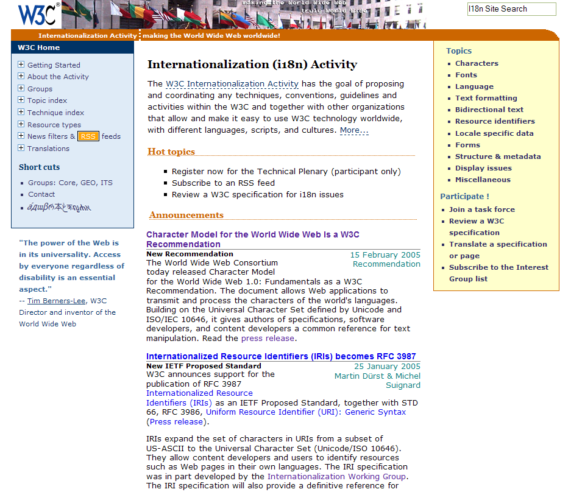Click the flags banner image
This screenshot has height=492, width=571.
[244, 15]
